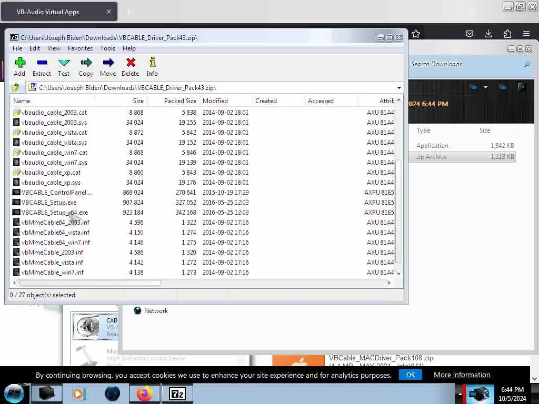Bookmark page with Firefox star icon

(x=416, y=34)
